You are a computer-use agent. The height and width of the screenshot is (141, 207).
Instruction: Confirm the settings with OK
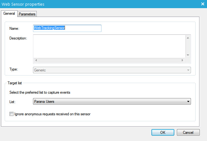point(163,132)
